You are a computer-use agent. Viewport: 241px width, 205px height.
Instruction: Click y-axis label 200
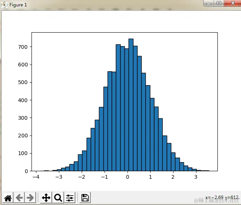coord(23,136)
